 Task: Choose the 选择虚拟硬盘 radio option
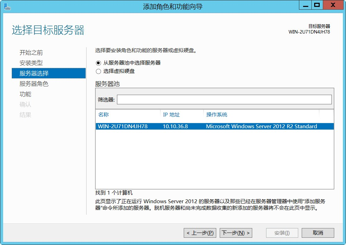98,71
